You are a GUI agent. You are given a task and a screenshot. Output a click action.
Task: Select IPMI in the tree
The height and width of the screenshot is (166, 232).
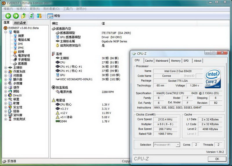coord(21,48)
